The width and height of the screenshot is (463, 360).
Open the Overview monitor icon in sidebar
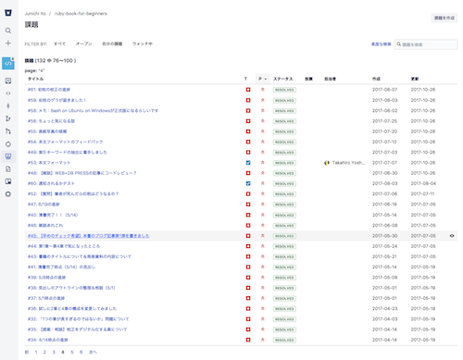click(x=8, y=81)
